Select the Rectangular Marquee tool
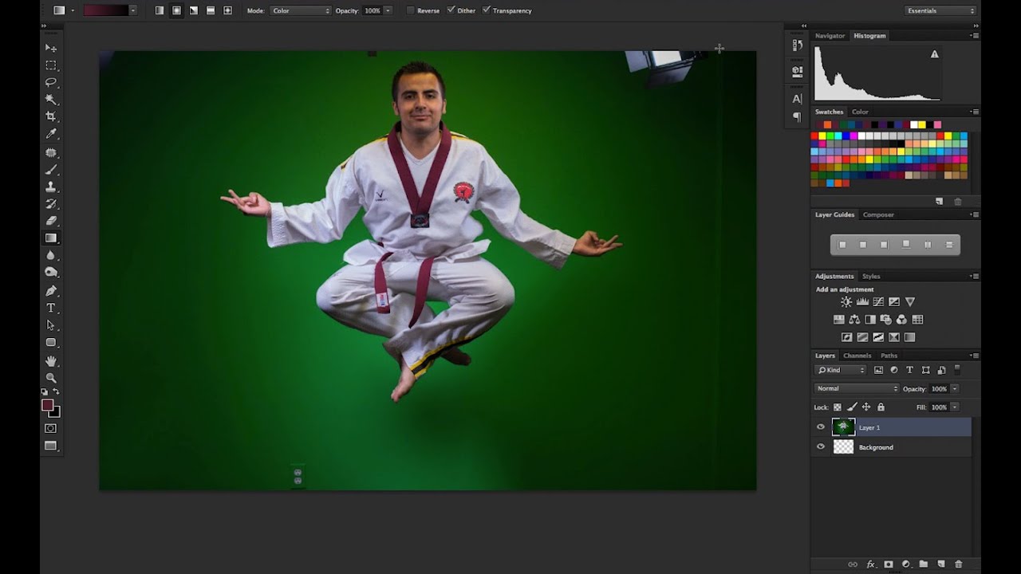1021x574 pixels. click(51, 65)
